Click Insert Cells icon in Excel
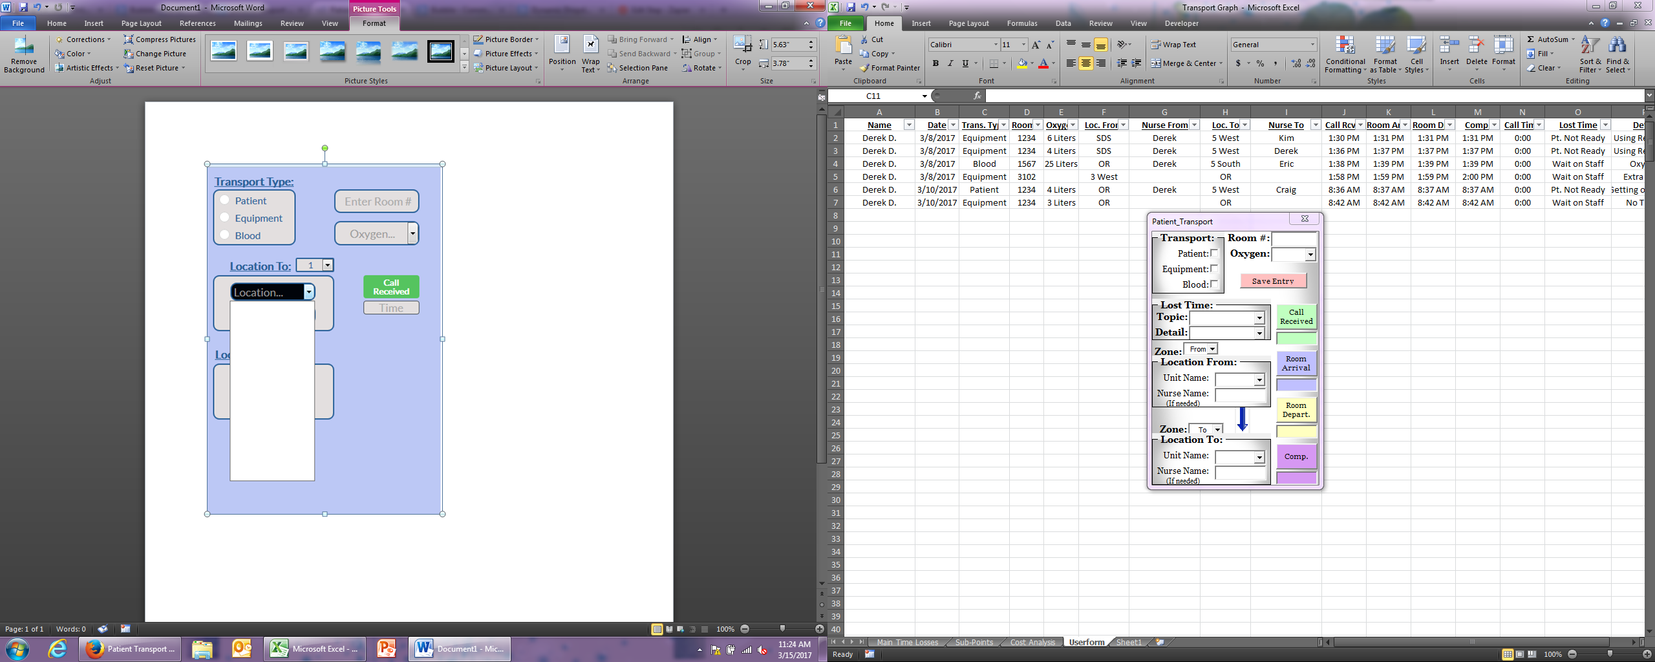 (1449, 45)
